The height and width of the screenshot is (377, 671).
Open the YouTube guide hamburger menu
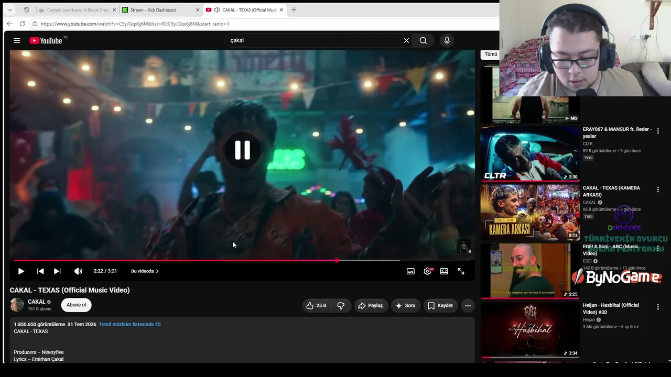17,40
